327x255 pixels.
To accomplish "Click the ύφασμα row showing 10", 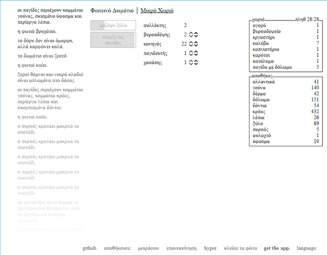I will point(286,141).
